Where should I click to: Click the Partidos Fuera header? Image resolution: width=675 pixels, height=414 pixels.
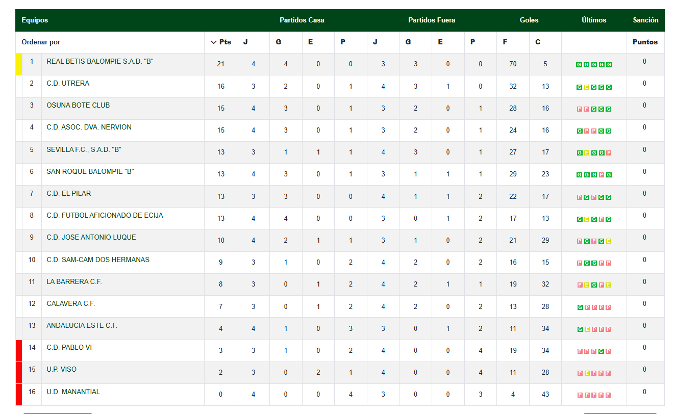point(432,20)
